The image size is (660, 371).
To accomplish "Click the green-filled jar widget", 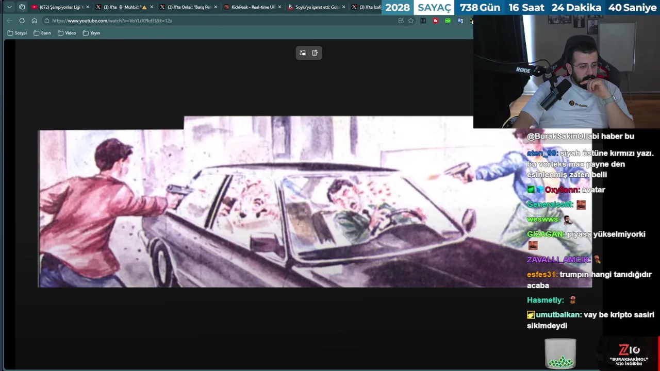I will (560, 353).
